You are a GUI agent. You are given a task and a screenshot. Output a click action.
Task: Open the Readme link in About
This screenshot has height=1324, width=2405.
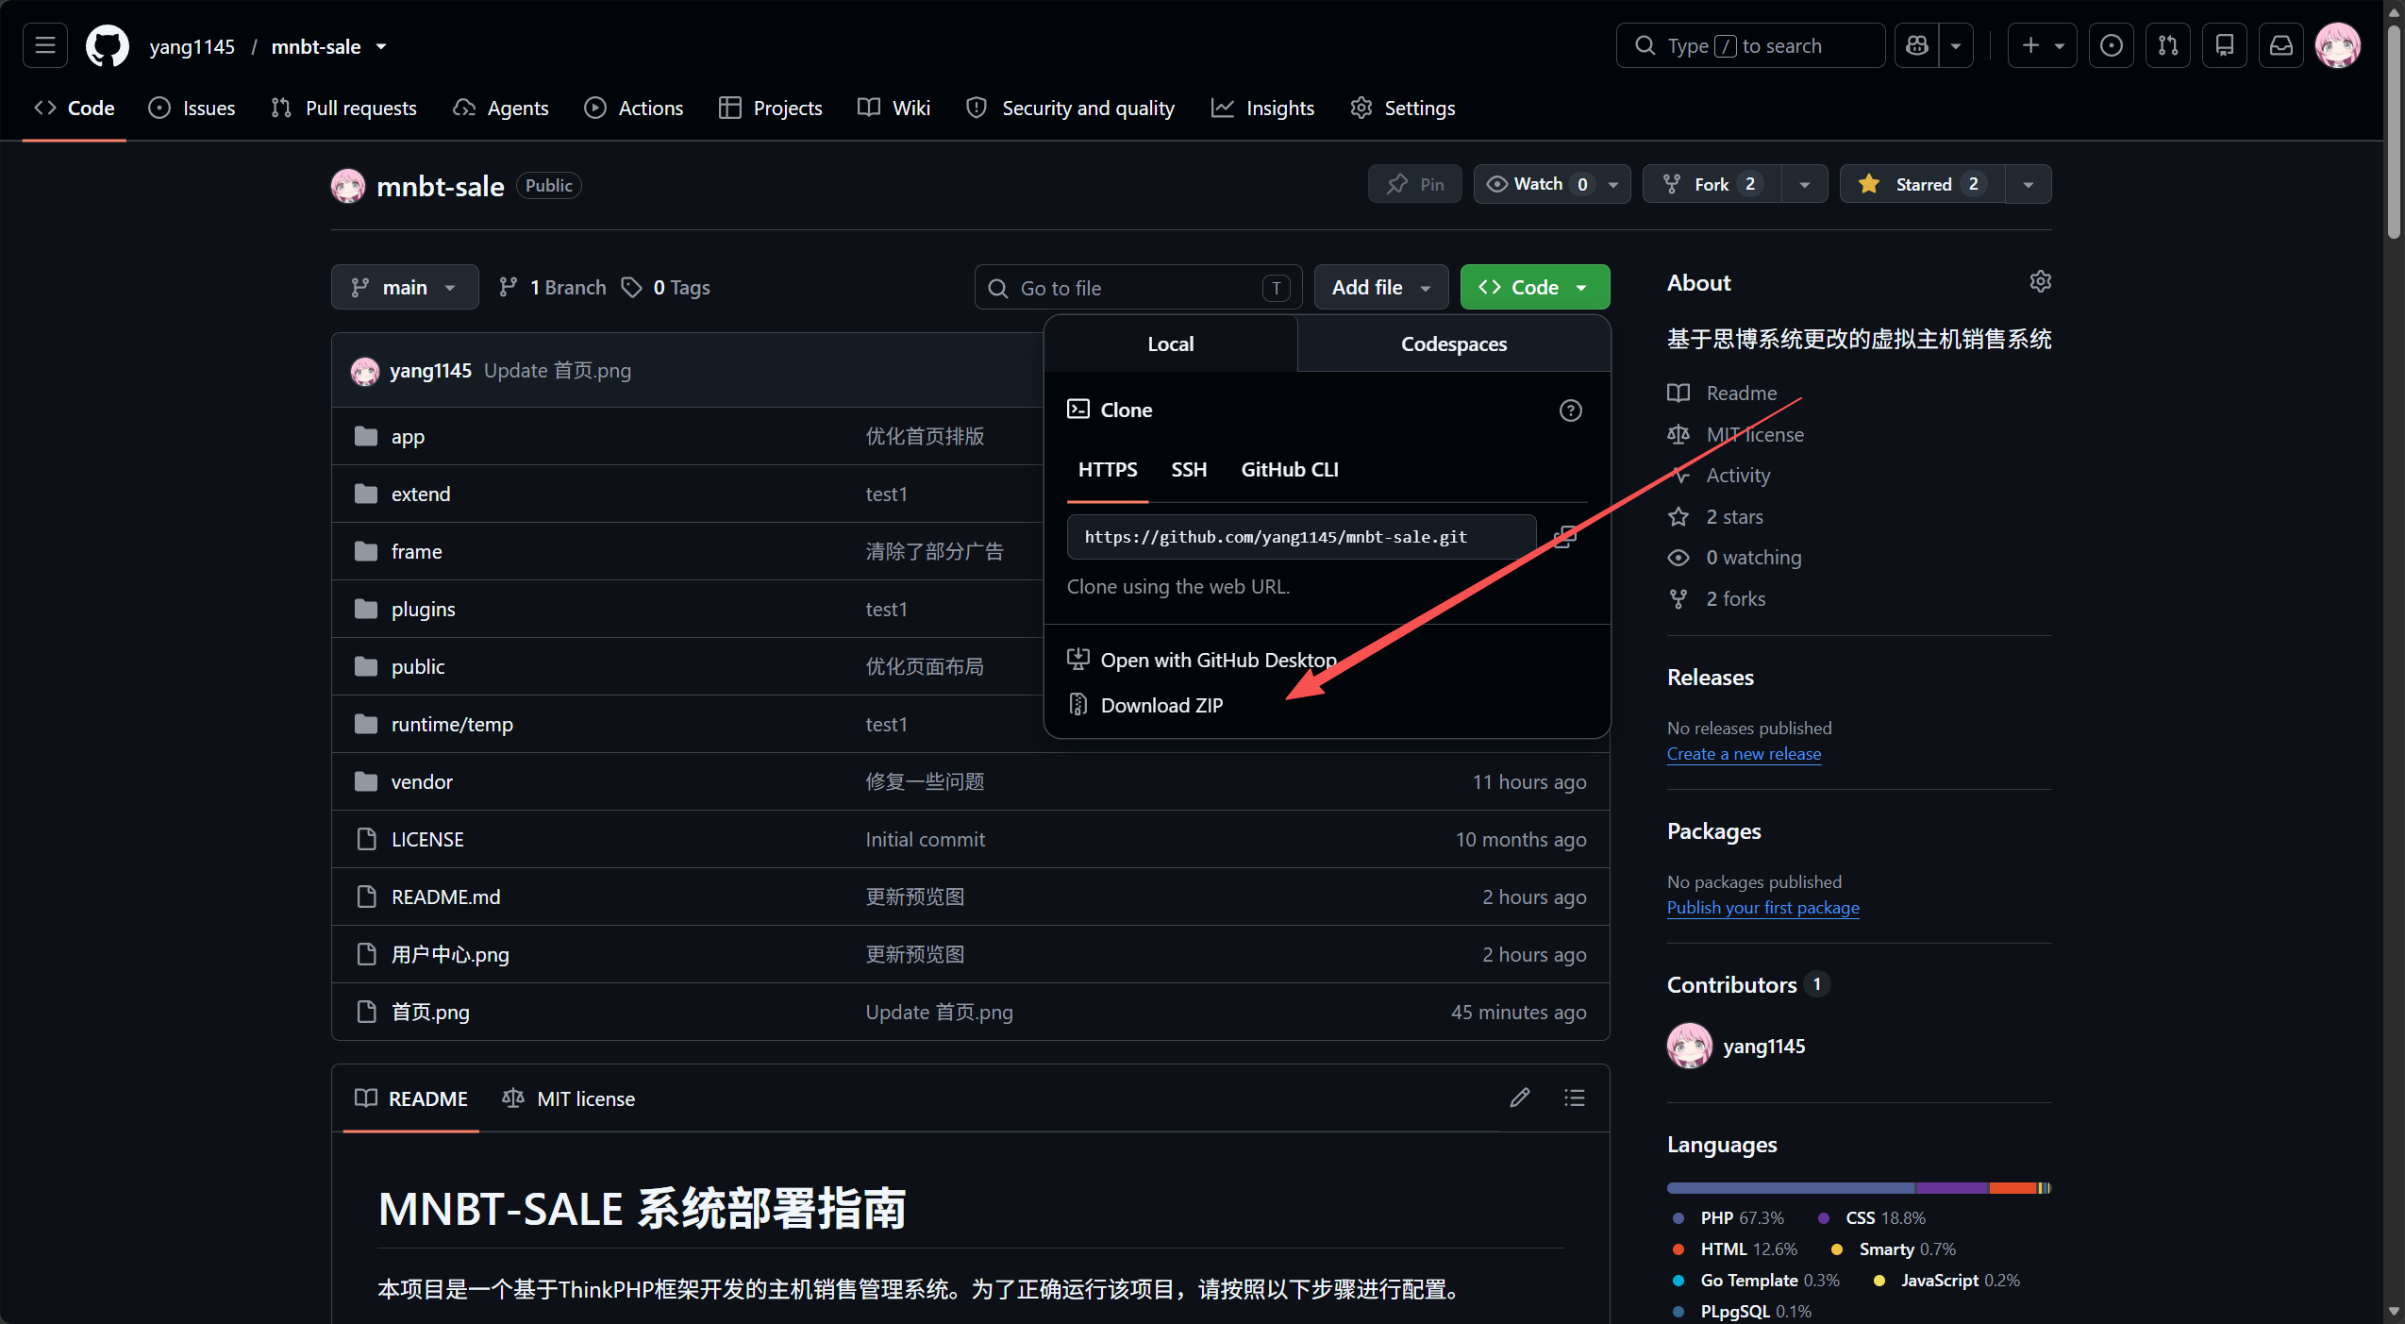coord(1741,393)
